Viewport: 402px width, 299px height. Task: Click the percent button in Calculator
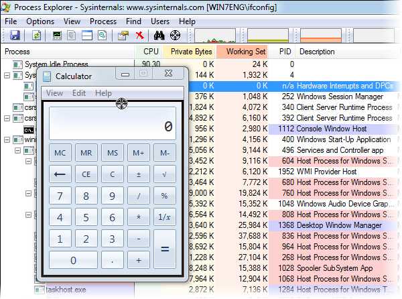tap(165, 196)
